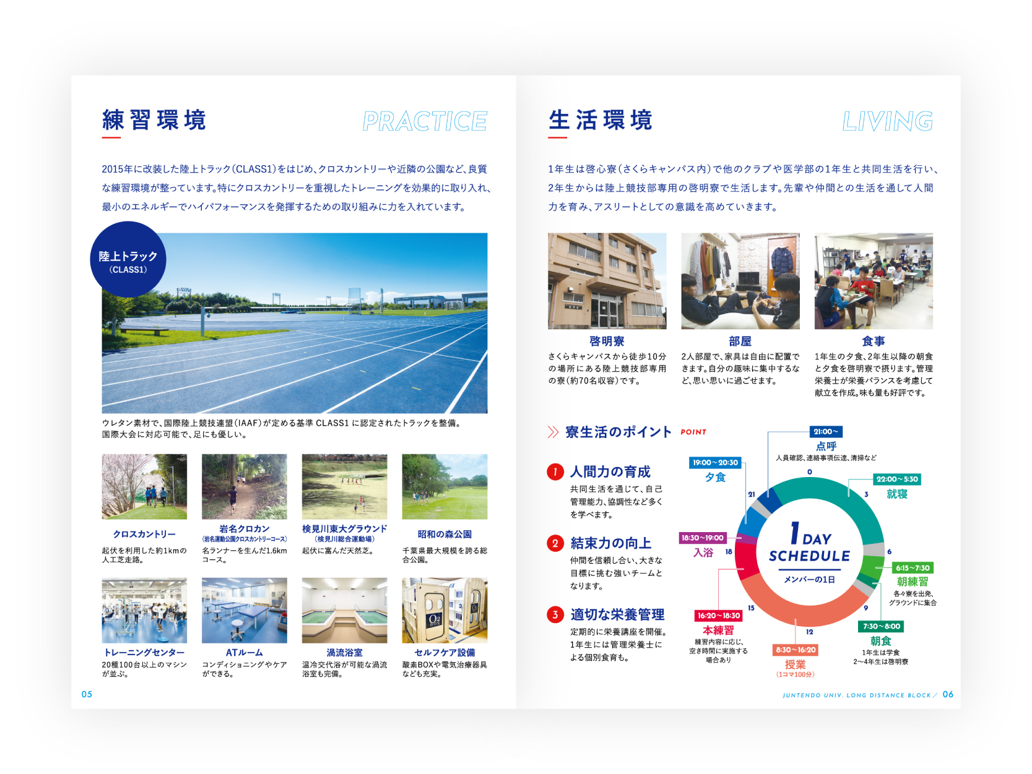Click the 練習環境 heading

click(154, 120)
